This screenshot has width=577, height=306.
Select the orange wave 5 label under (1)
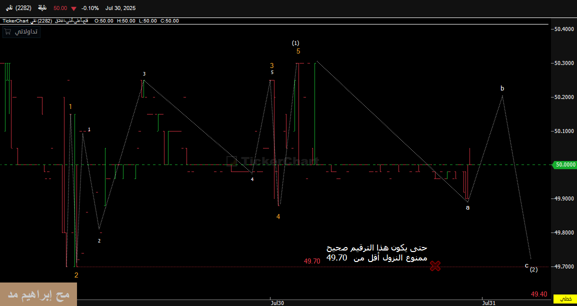[298, 51]
